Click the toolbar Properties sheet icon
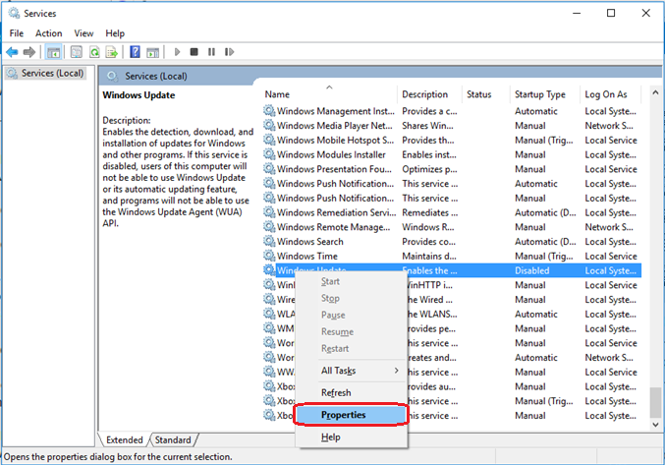 point(77,52)
